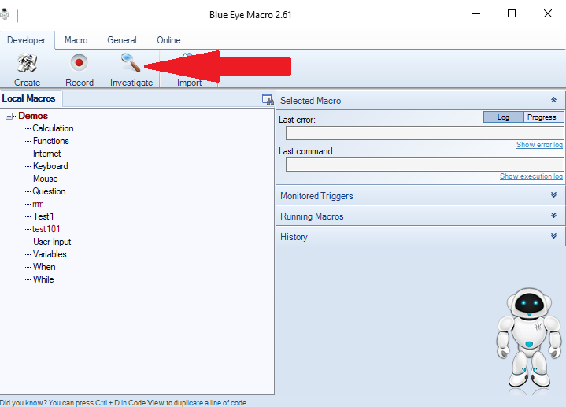Open the Online ribbon tab
566x407 pixels.
(x=168, y=40)
